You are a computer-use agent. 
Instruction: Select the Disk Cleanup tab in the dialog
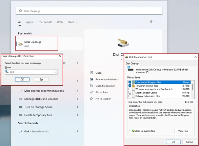(x=132, y=63)
